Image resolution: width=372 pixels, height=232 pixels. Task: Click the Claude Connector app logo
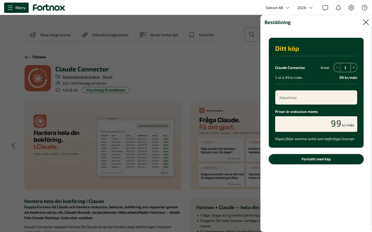tap(38, 78)
